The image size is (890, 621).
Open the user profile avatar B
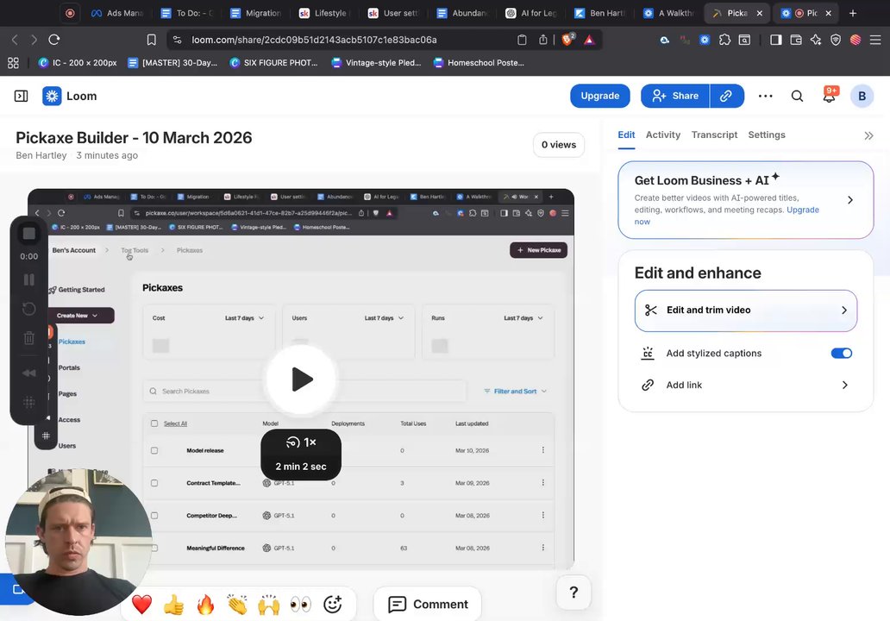pos(862,96)
